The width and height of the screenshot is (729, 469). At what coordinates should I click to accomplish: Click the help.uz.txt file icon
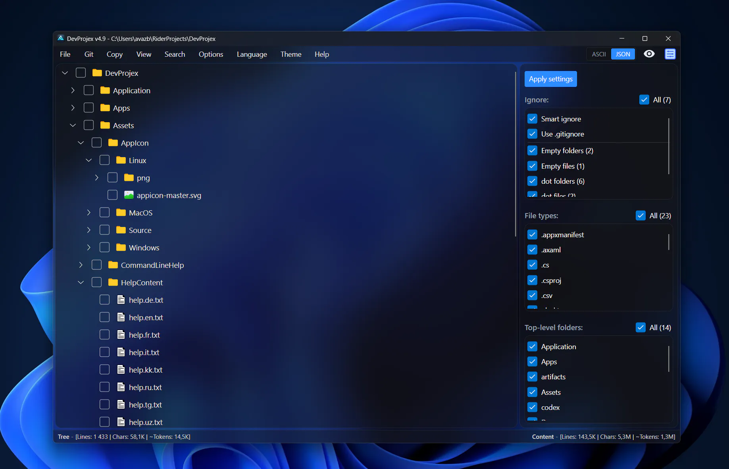click(121, 422)
